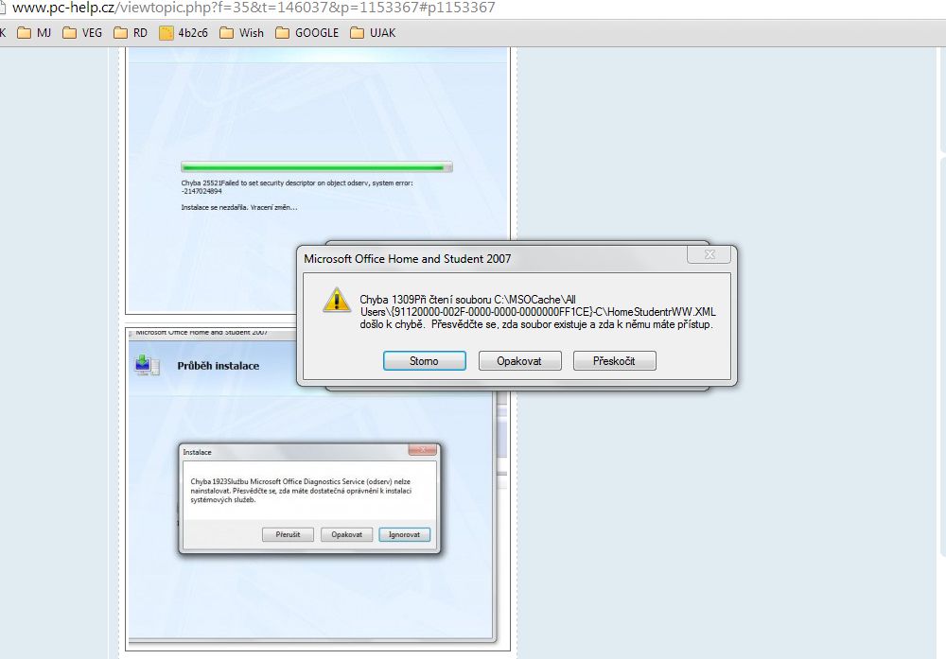The width and height of the screenshot is (946, 659).
Task: Open the VEG bookmarks folder
Action: tap(82, 32)
